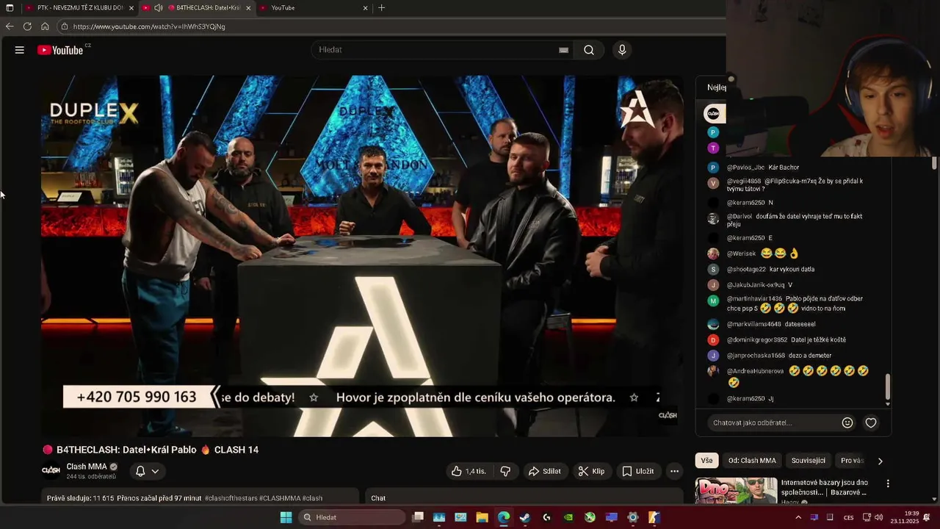
Task: Open the tab actions menu icon
Action: pos(10,8)
